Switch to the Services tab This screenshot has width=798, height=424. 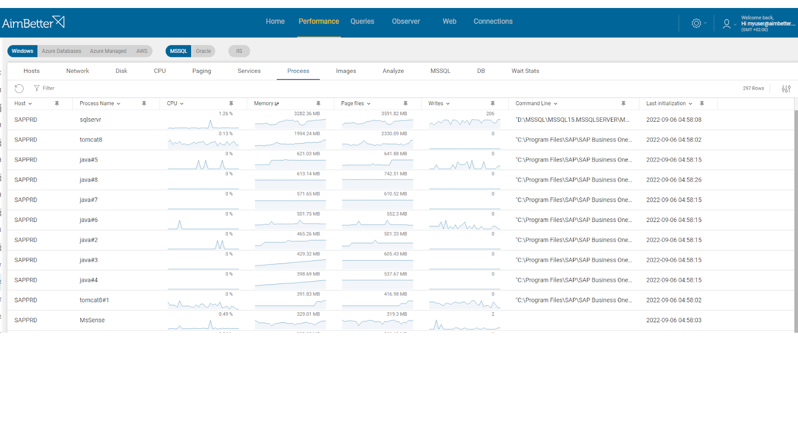click(249, 71)
